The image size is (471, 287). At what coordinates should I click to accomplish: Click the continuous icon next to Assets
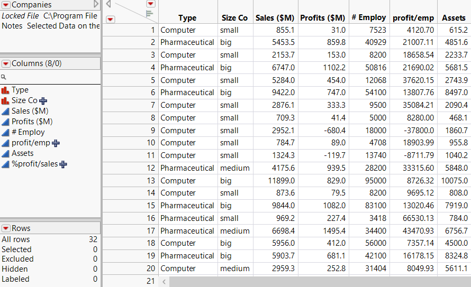click(5, 153)
